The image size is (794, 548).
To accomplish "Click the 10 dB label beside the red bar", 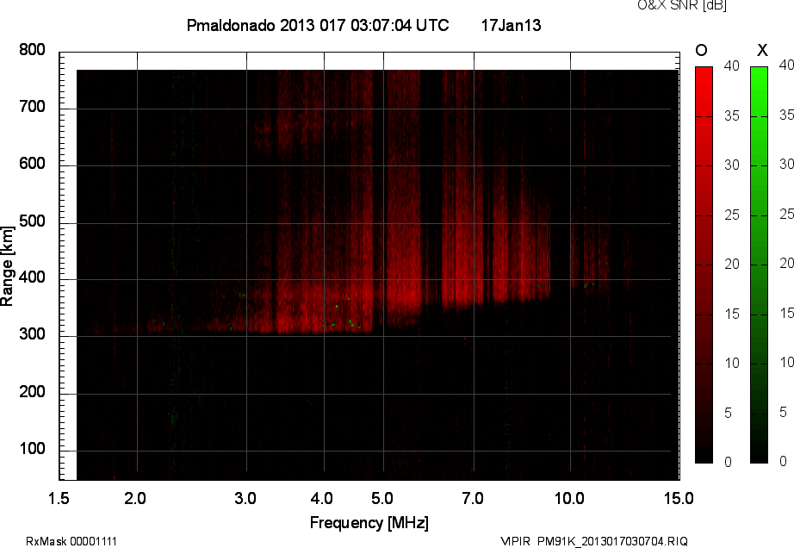I will click(732, 363).
